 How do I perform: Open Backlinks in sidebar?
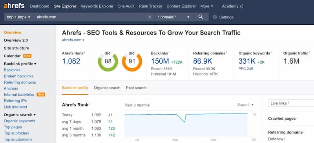[12, 70]
